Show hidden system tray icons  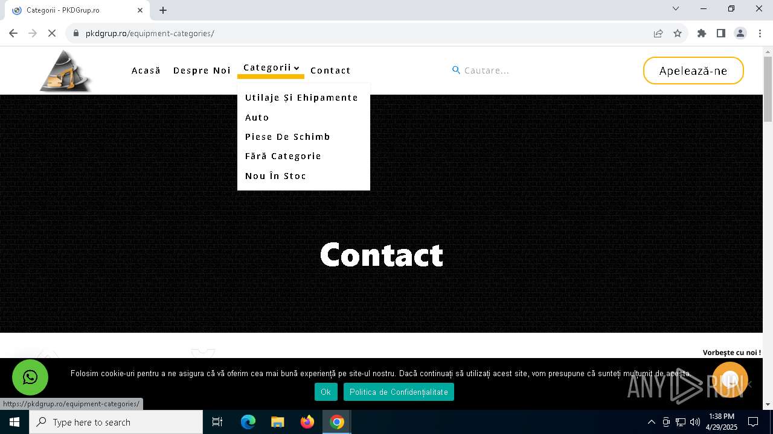[x=651, y=422]
